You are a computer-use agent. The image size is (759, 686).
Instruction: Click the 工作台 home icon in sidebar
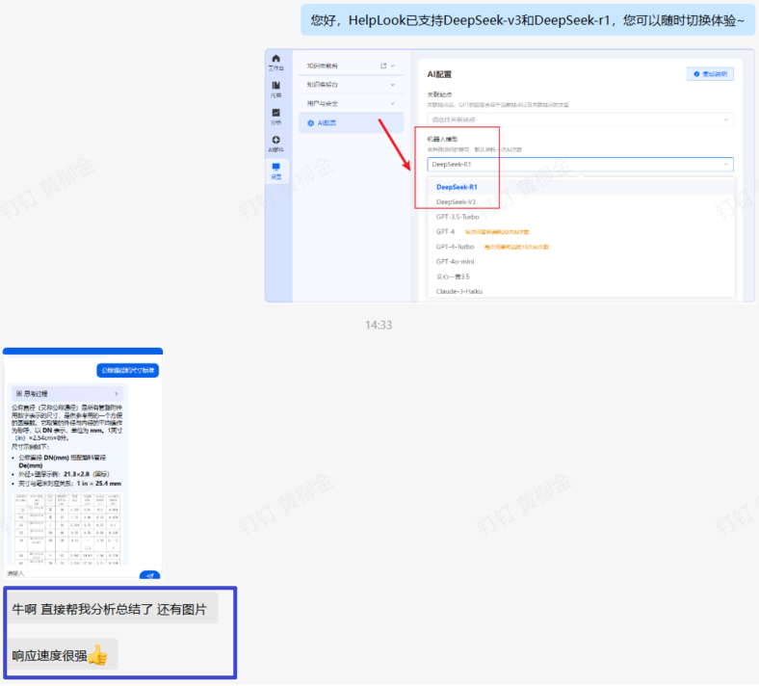275,59
